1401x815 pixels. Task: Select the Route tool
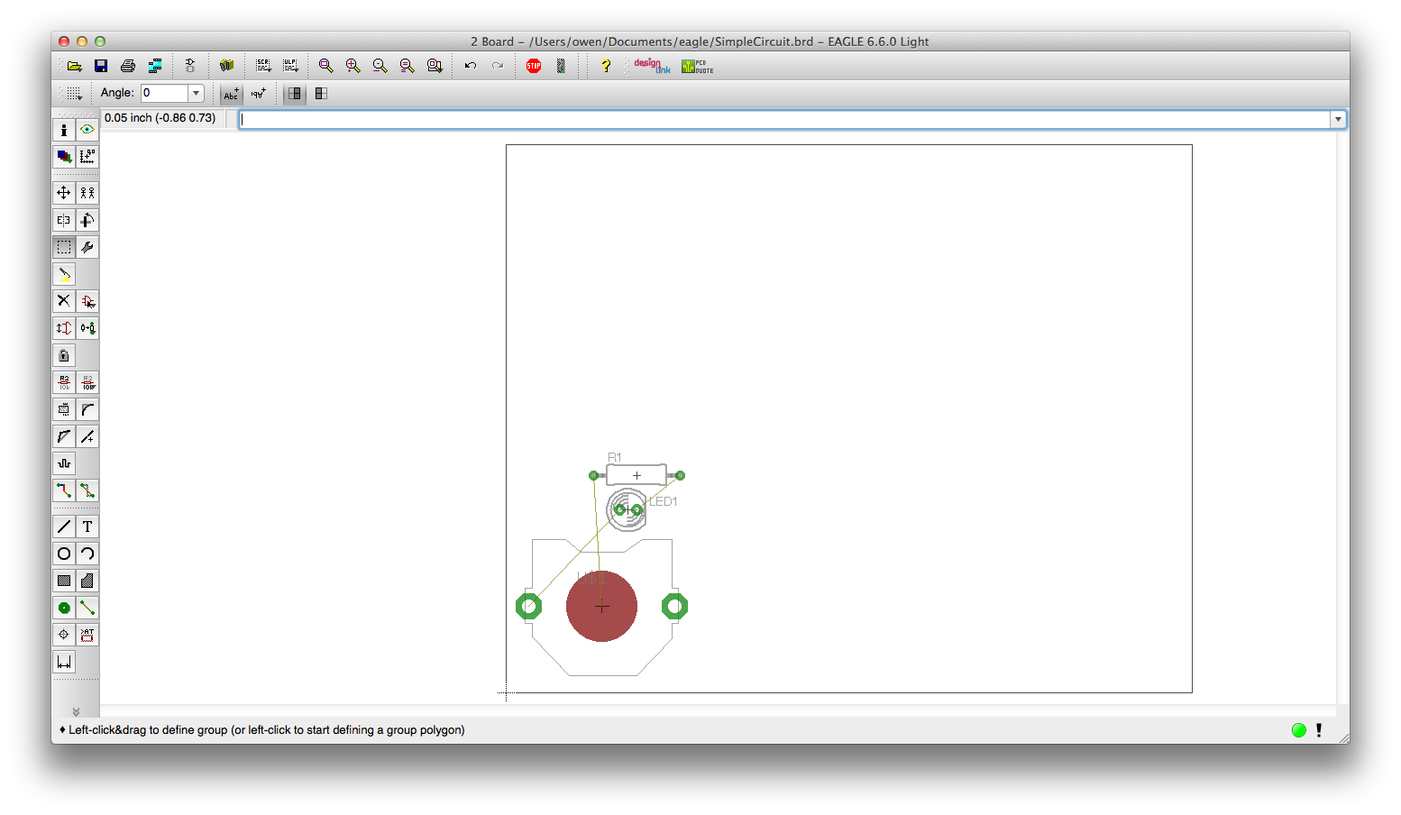click(64, 490)
